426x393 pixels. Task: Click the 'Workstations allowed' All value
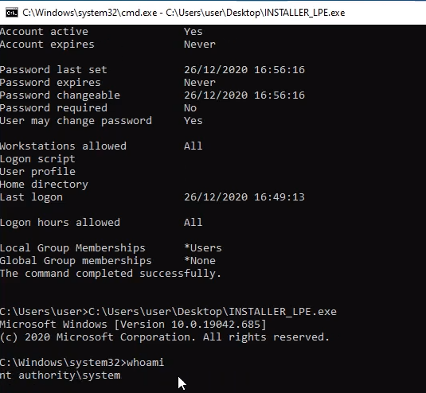click(193, 146)
